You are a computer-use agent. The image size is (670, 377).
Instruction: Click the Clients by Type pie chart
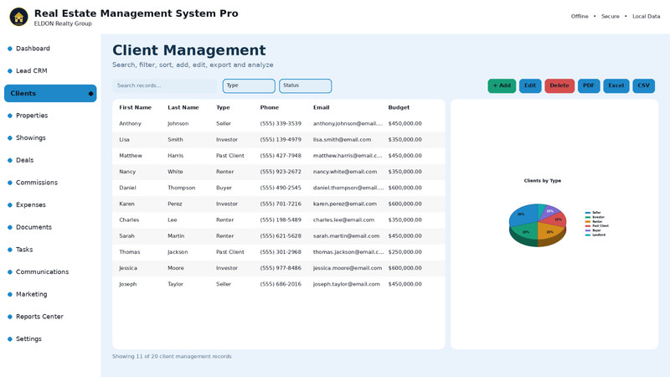pos(538,225)
